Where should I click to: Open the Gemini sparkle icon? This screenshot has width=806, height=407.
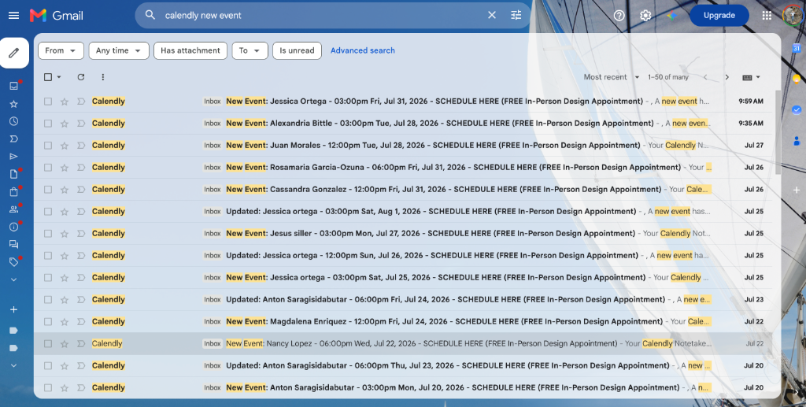coord(672,16)
